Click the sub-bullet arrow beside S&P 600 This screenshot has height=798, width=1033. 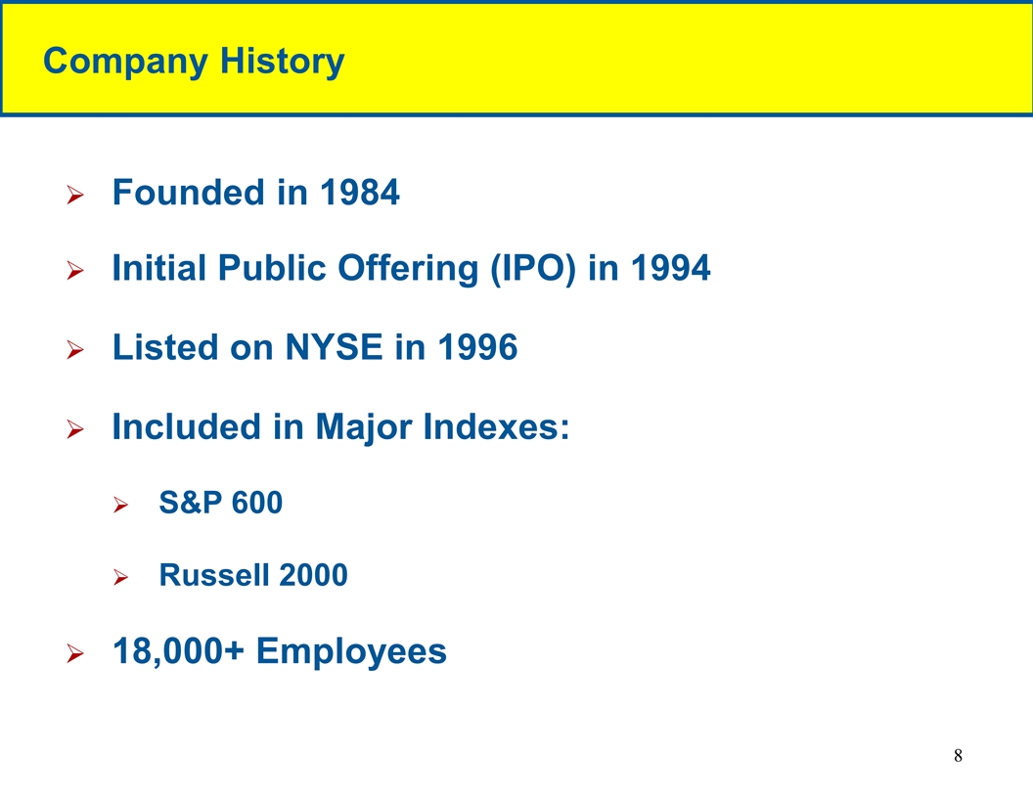(120, 506)
